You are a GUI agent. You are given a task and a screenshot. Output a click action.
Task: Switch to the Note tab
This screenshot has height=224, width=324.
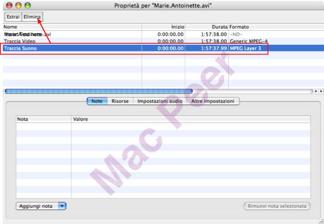(97, 101)
